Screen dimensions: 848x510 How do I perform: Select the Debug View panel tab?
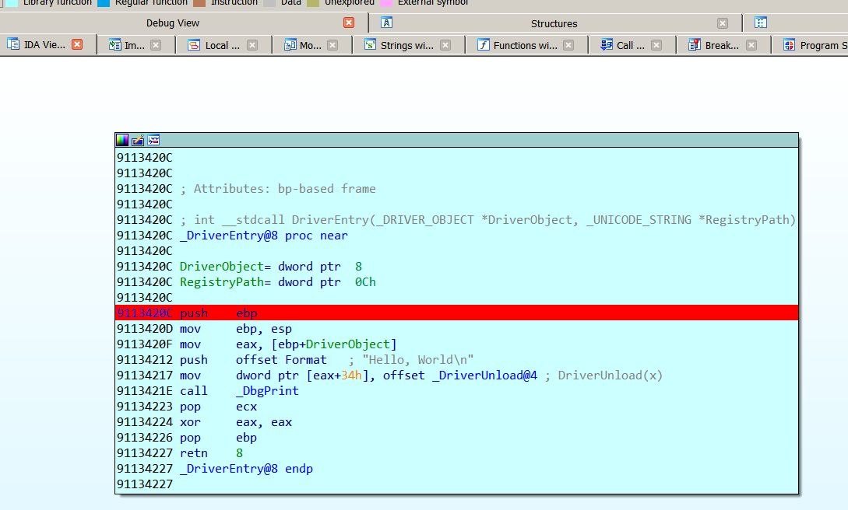(x=173, y=23)
